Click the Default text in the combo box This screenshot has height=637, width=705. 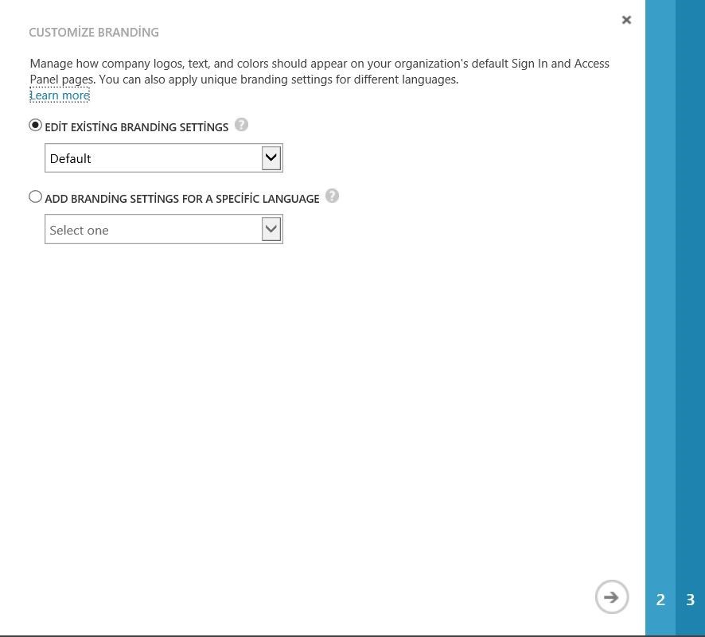(71, 158)
